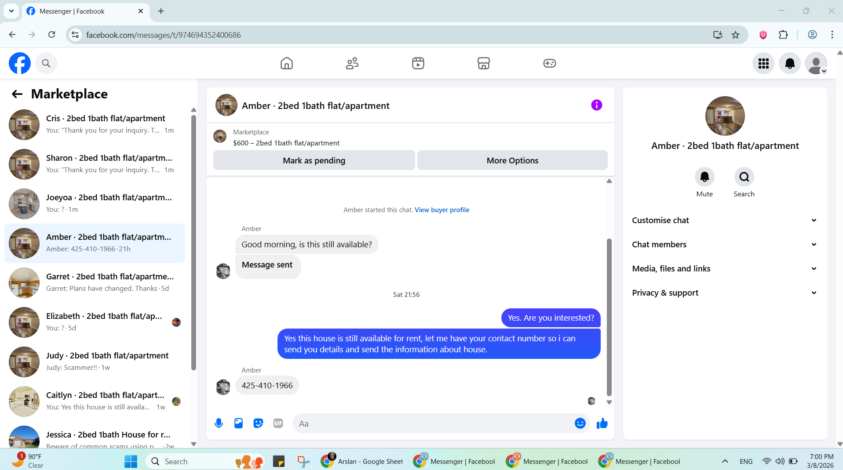
Task: Select the 425-410-1966 message bubble
Action: [267, 386]
